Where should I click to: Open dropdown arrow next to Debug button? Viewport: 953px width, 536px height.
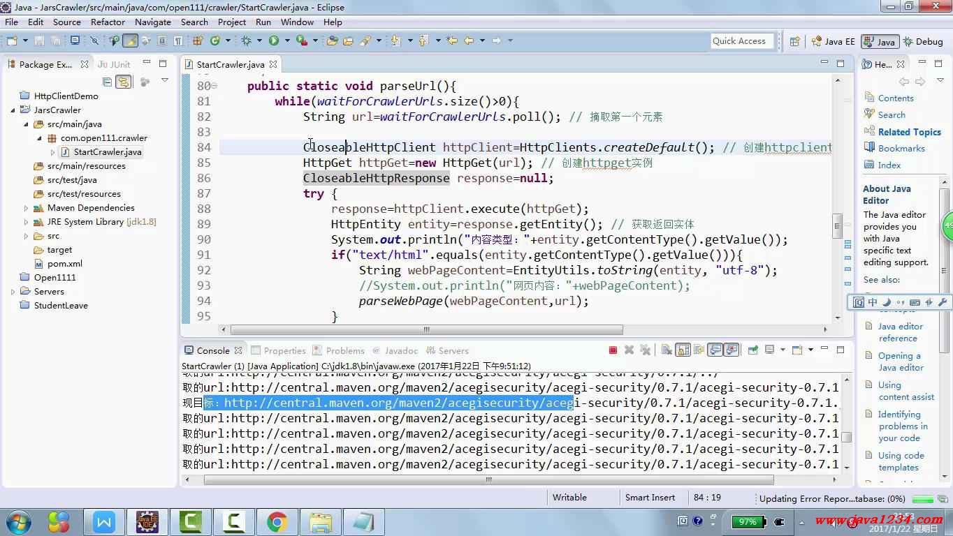click(x=259, y=40)
